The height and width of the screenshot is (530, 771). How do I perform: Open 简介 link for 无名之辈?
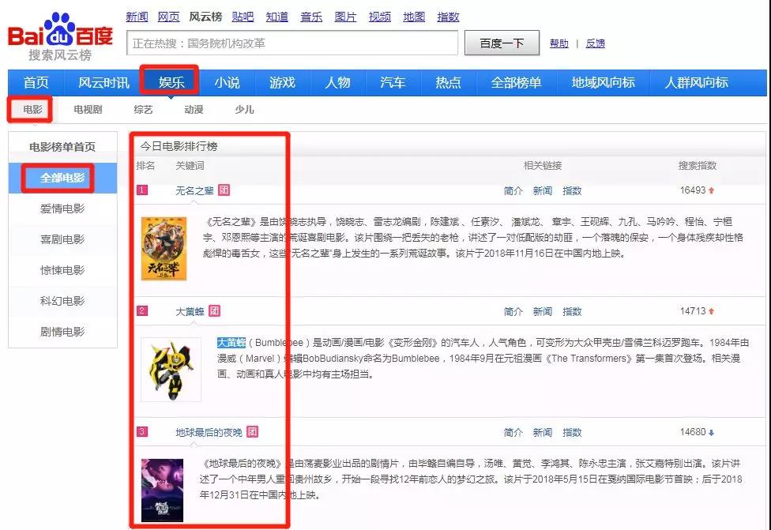513,190
